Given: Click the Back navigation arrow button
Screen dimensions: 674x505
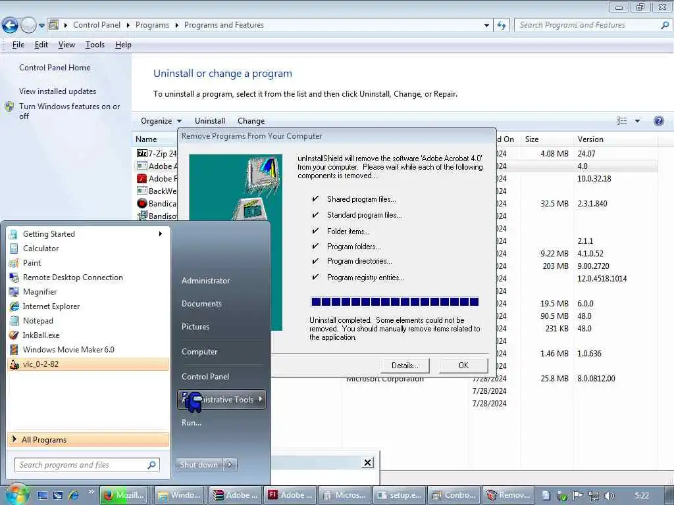Looking at the screenshot, I should coord(11,26).
